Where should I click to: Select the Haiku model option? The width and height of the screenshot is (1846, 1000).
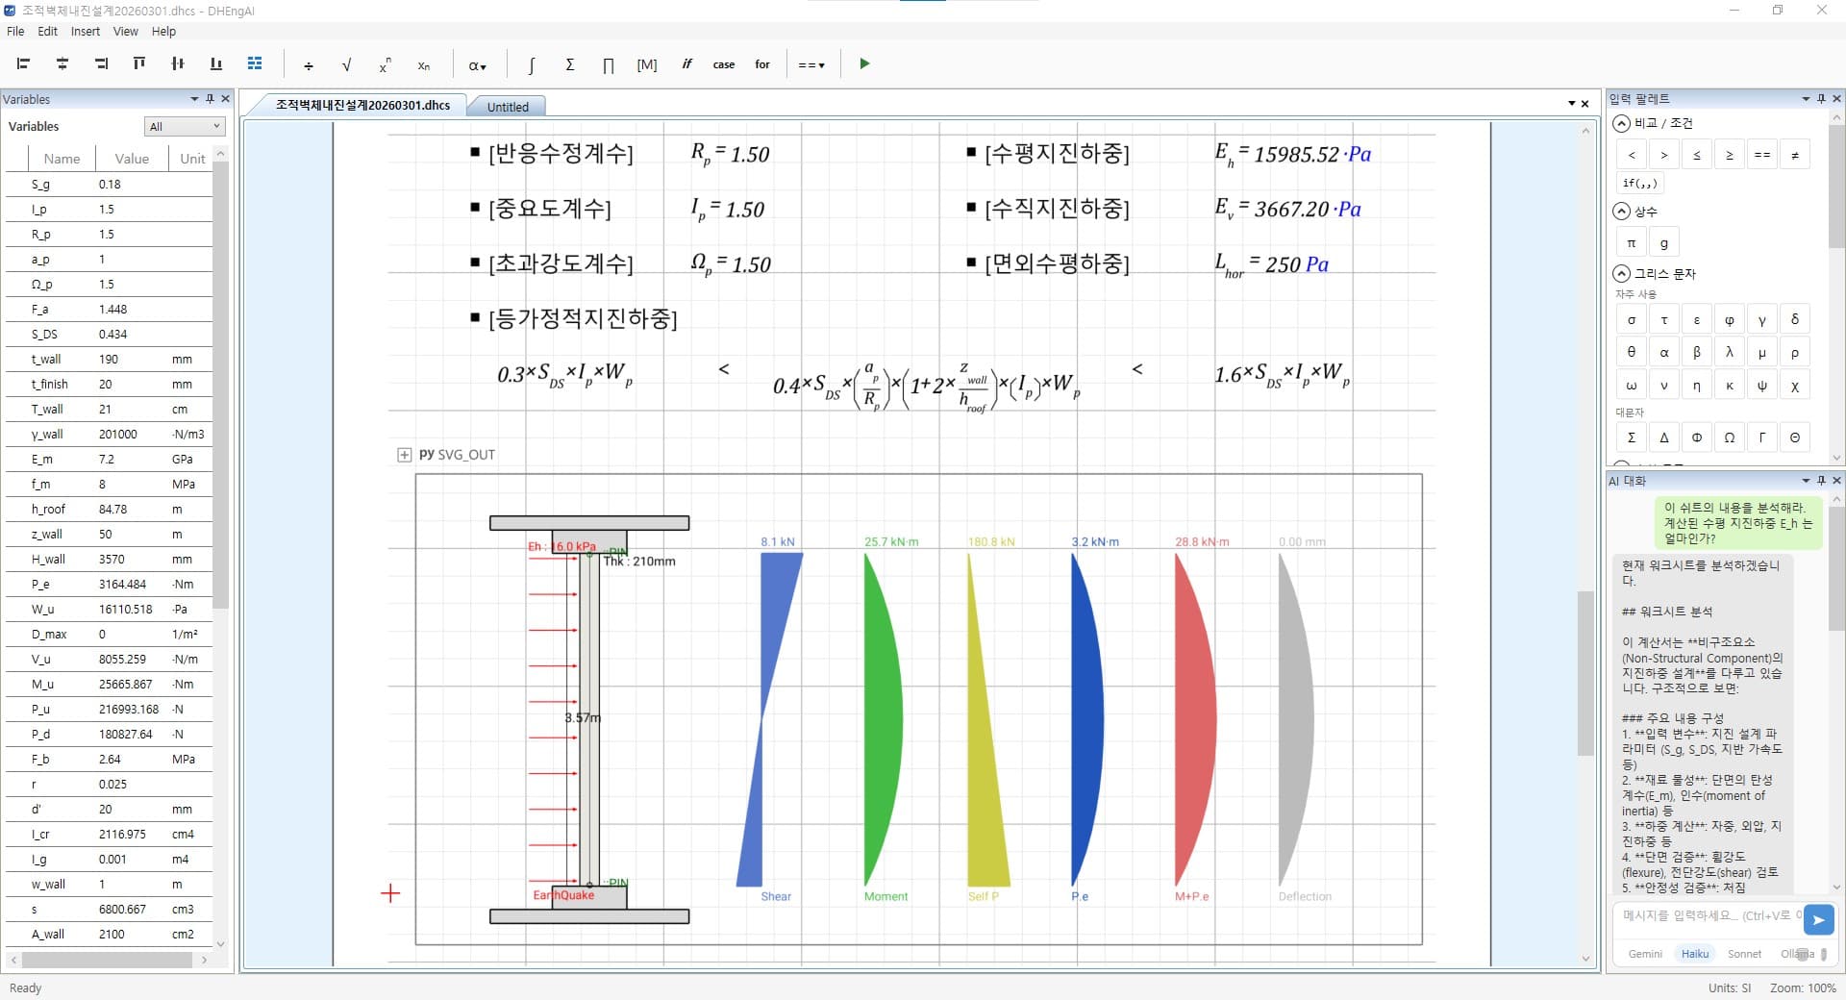(x=1694, y=954)
